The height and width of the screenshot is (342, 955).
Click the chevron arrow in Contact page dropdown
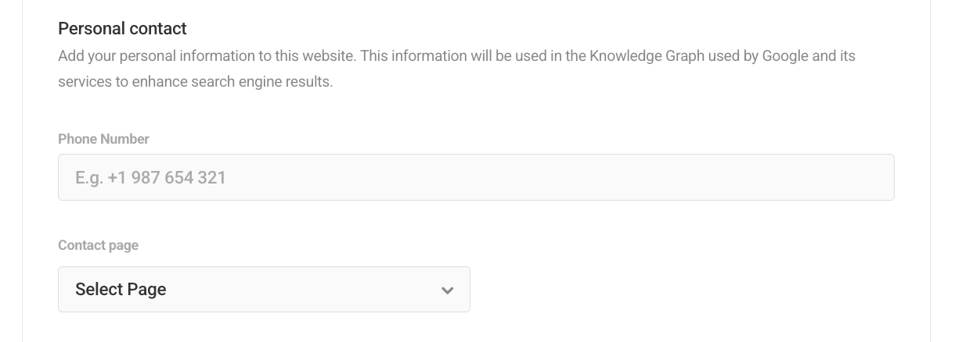447,290
